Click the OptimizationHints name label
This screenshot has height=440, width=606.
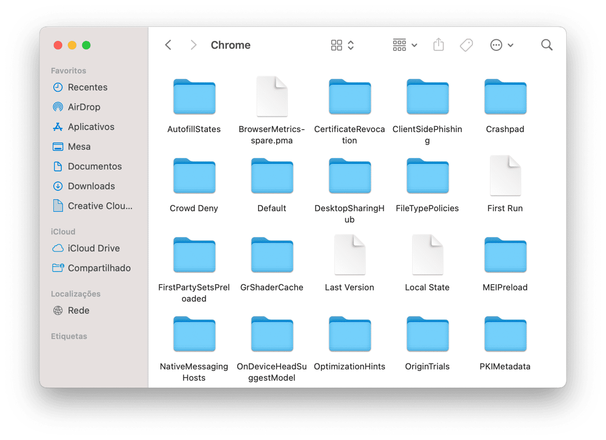click(350, 367)
